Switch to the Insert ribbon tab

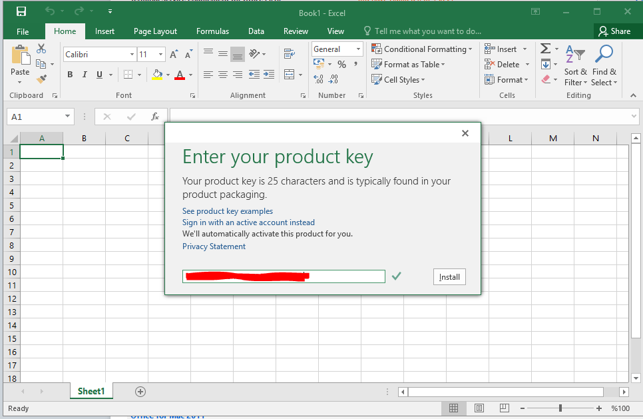105,31
